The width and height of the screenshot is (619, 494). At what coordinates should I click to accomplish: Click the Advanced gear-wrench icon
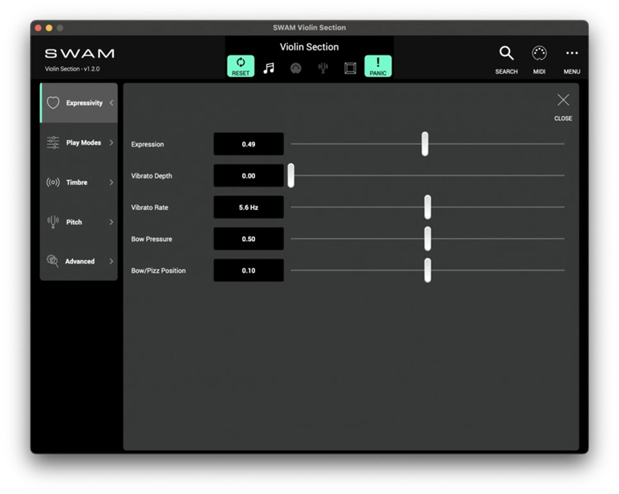(52, 261)
